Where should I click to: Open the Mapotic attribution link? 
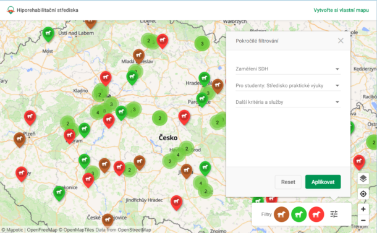point(14,230)
